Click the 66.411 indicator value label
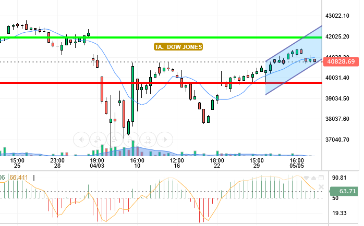This screenshot has height=226, width=364. click(x=19, y=178)
